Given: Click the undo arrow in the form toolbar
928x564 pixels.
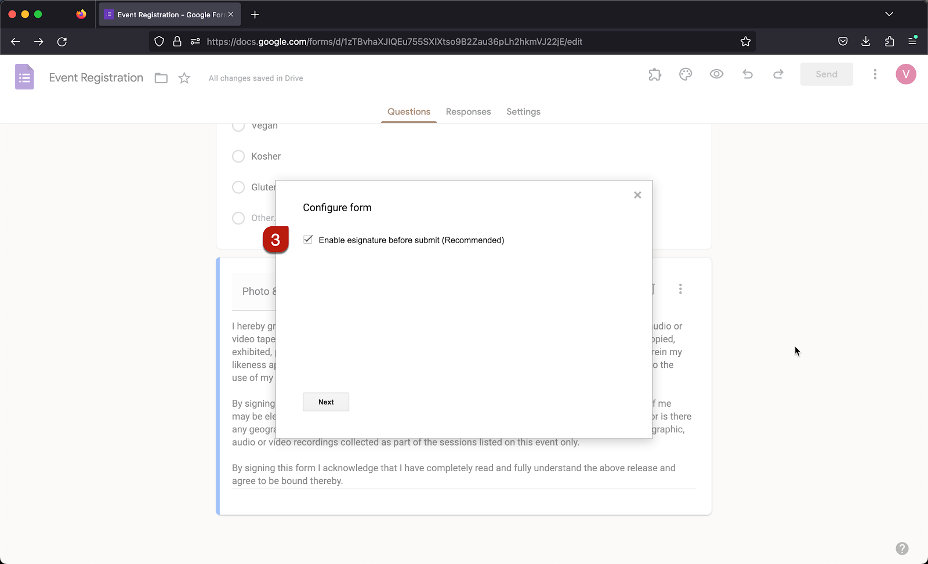Looking at the screenshot, I should 748,74.
